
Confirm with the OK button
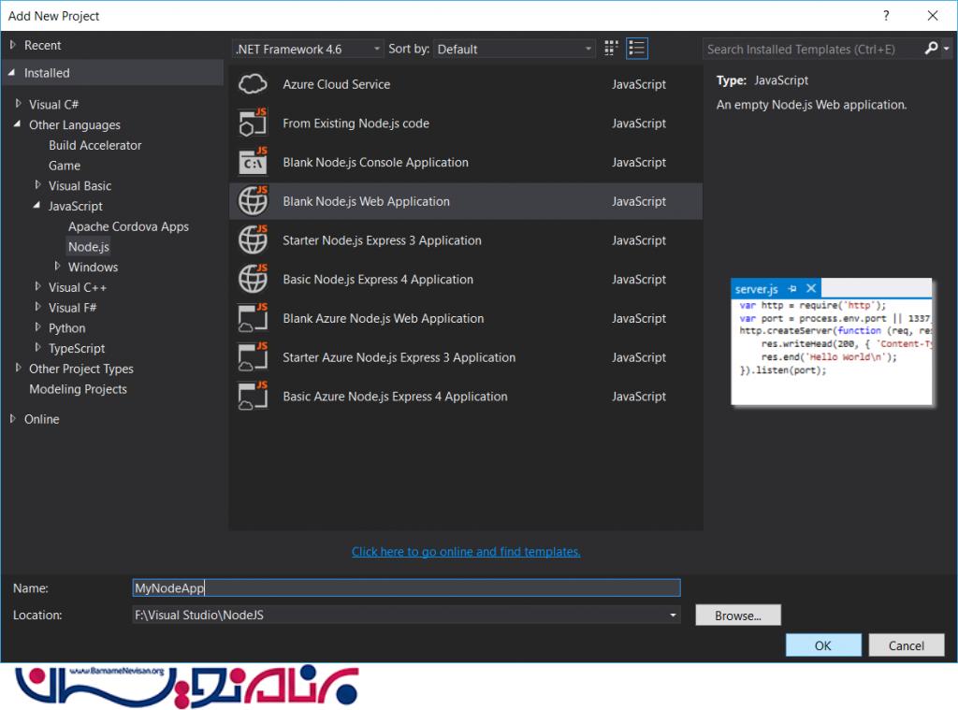(823, 645)
